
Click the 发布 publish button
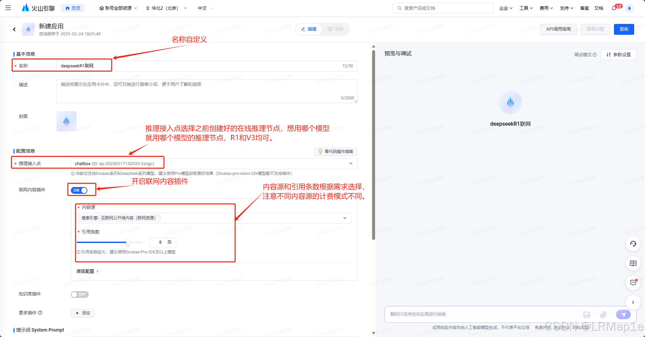coord(624,29)
